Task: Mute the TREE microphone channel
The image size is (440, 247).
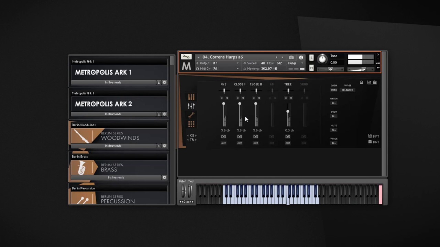Action: (x=291, y=98)
